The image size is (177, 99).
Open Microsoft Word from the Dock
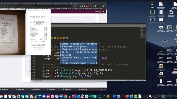(x=114, y=96)
